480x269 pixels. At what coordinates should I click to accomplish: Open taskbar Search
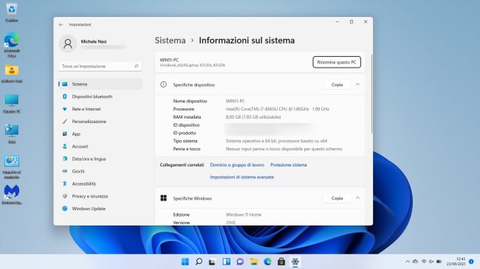[199, 262]
